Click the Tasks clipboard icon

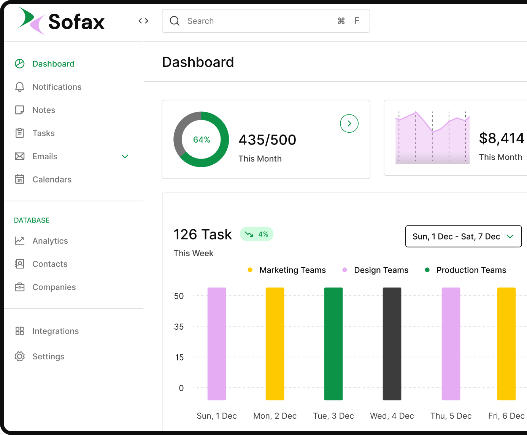(19, 133)
